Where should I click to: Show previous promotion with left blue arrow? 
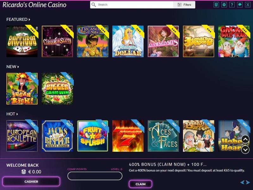[242, 182]
